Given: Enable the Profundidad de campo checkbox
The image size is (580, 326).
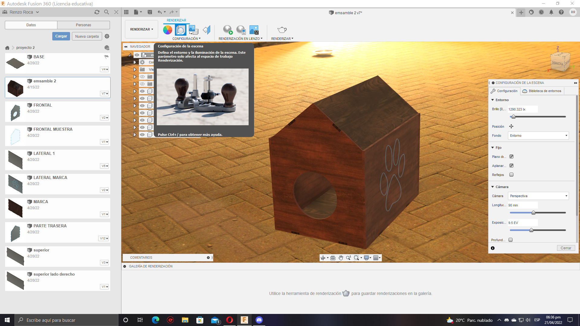Looking at the screenshot, I should (511, 240).
